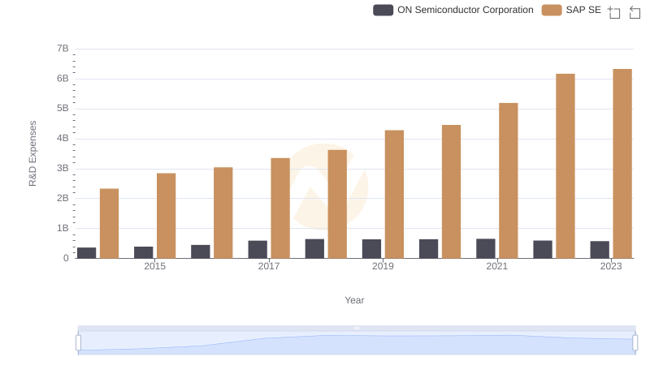Image resolution: width=650 pixels, height=374 pixels.
Task: Click the ON Semiconductor bar for 2020
Action: pyautogui.click(x=429, y=248)
